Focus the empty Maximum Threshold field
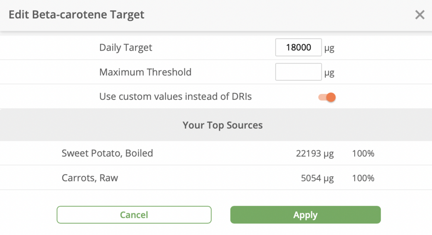This screenshot has height=235, width=432. pyautogui.click(x=299, y=72)
